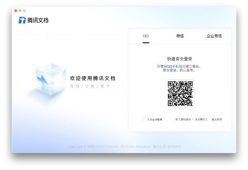The height and width of the screenshot is (170, 248).
Task: Open the 意见反馈 feedback link
Action: (217, 119)
